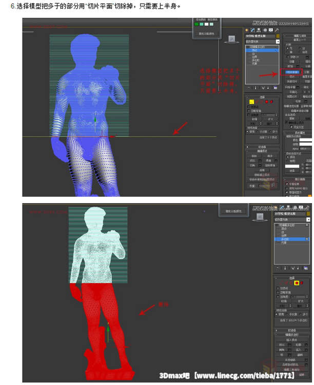
Task: Click Weight value field in Edit Vertices rollout
Action: click(265, 186)
